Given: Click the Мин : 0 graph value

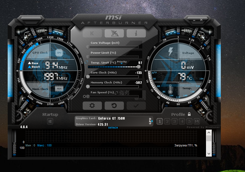Looking at the screenshot, I should click(30, 145).
